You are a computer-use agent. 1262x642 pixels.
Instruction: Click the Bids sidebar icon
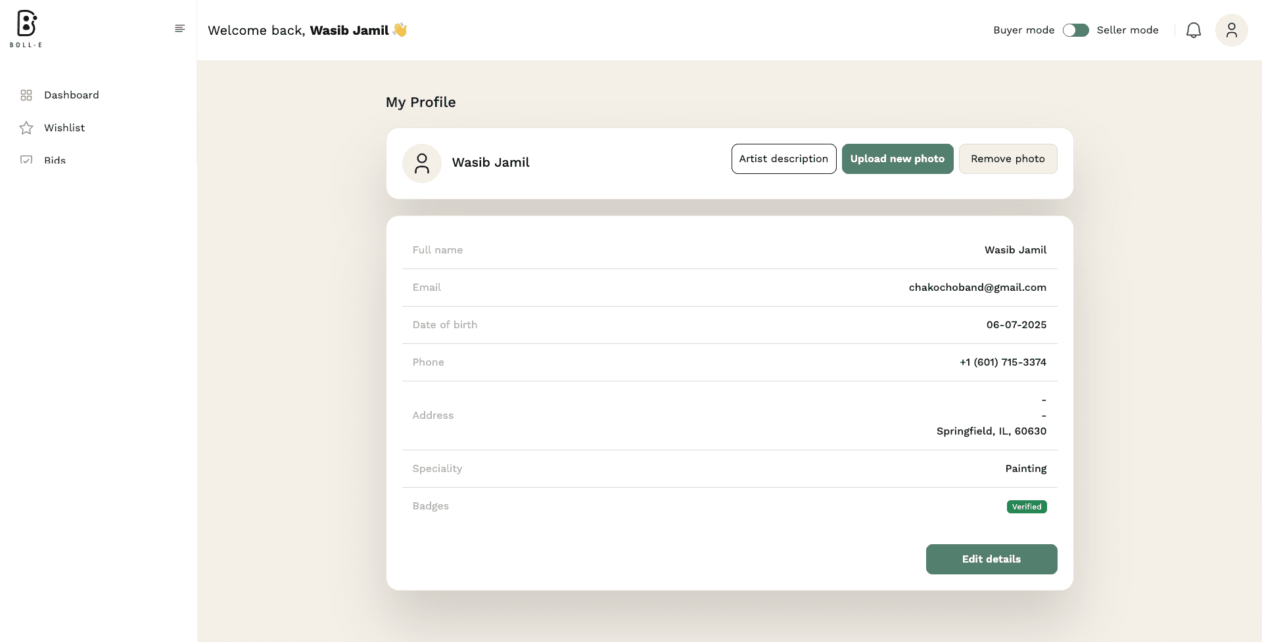click(x=26, y=160)
